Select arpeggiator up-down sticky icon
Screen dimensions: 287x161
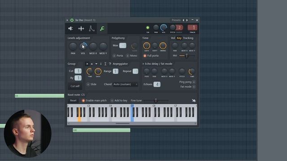pos(105,64)
